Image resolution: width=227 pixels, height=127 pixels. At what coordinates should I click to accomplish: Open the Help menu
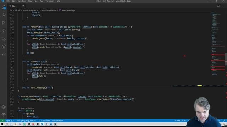click(58, 1)
